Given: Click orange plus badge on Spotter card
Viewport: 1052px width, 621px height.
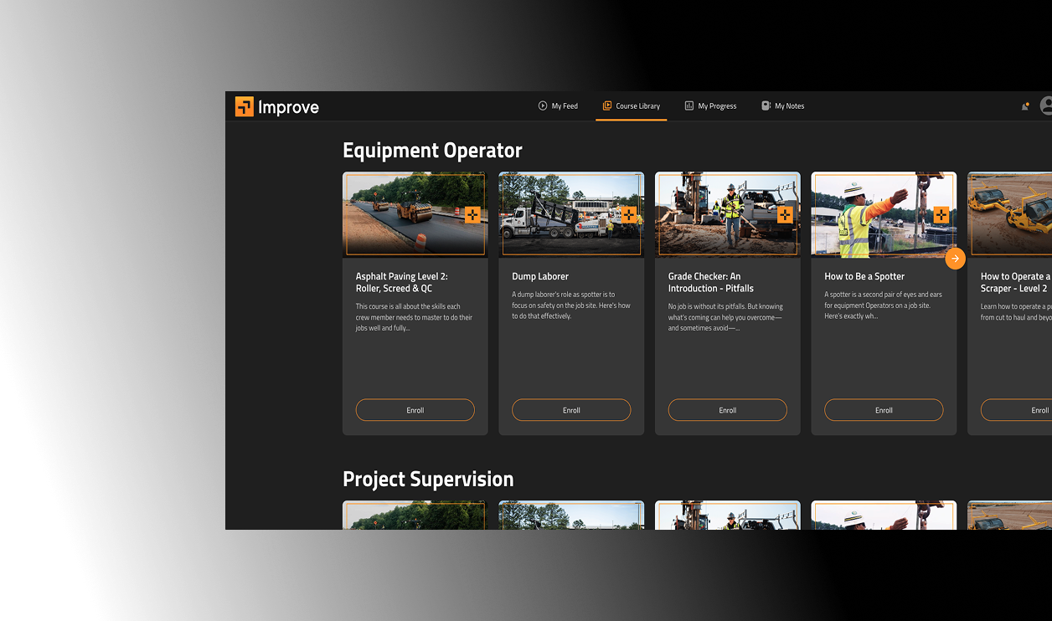Looking at the screenshot, I should pyautogui.click(x=941, y=215).
